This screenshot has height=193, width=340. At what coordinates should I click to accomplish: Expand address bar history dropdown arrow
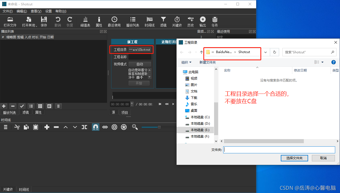click(x=266, y=52)
